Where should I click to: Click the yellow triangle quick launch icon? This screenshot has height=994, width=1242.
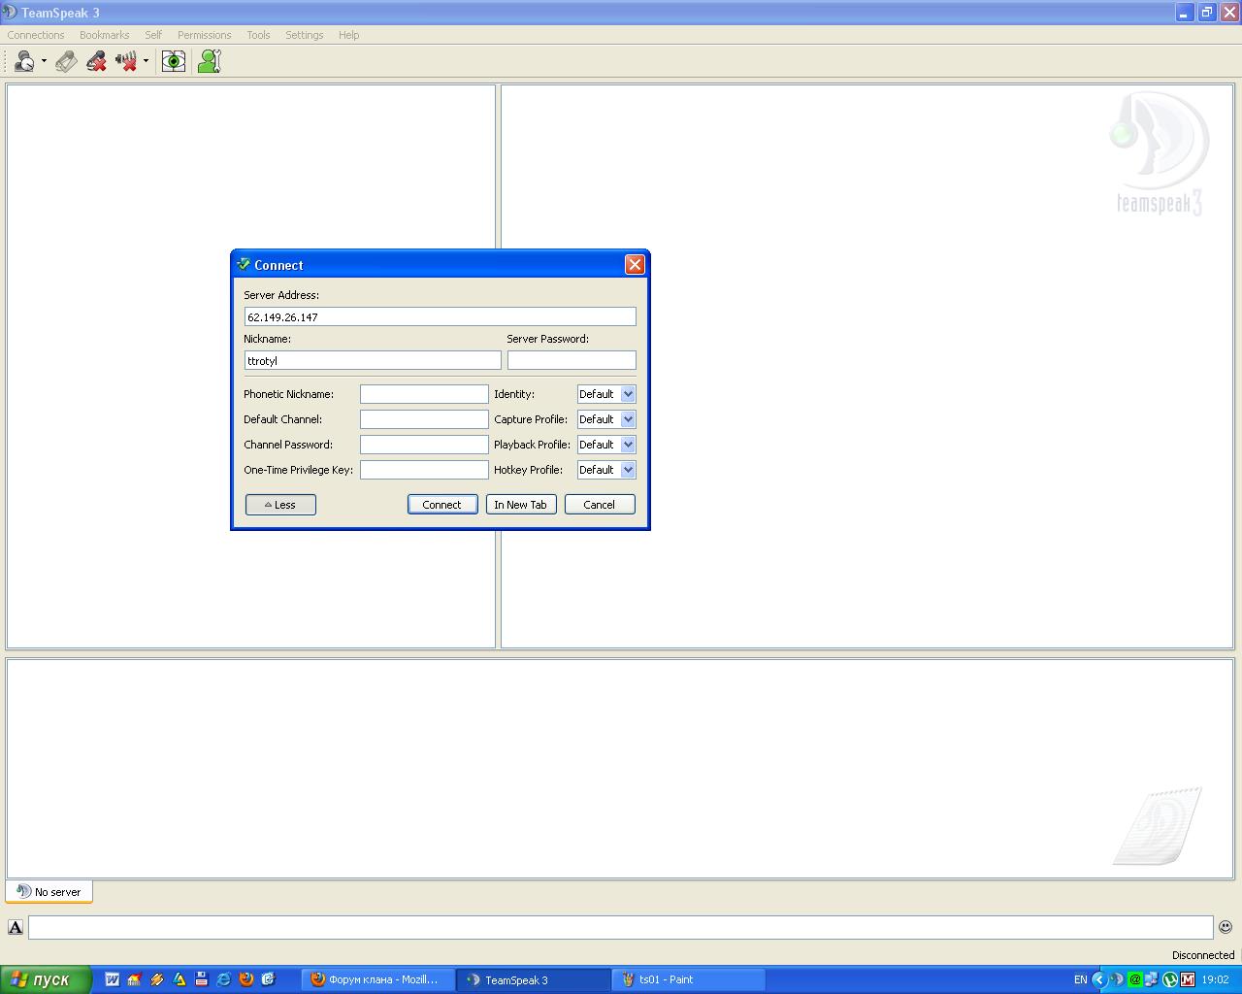pos(179,979)
